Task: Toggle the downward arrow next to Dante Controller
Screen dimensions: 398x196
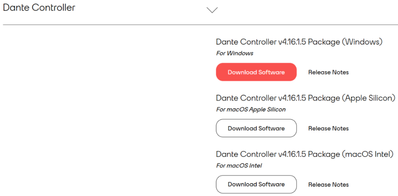Action: pyautogui.click(x=212, y=10)
